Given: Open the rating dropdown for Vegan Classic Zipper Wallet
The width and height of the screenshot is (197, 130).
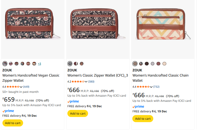Looking at the screenshot, I should 21,87.
